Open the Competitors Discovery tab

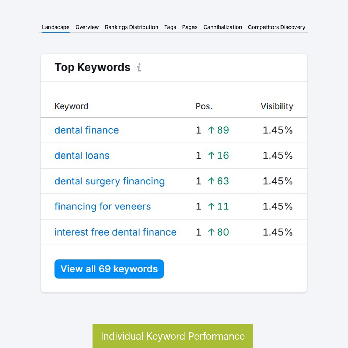pos(276,27)
